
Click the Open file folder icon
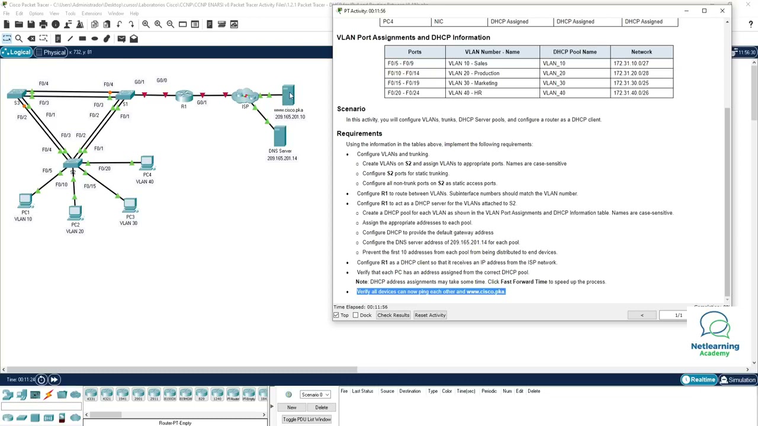click(19, 24)
